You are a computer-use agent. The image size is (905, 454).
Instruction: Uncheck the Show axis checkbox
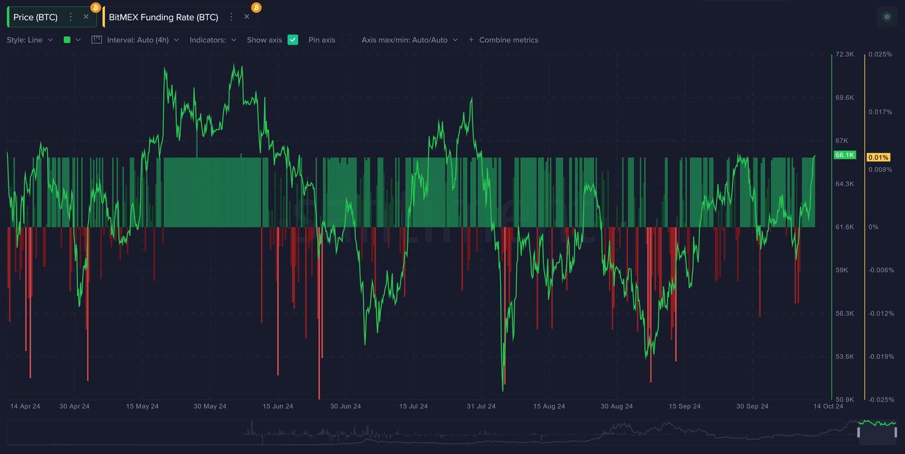tap(293, 40)
